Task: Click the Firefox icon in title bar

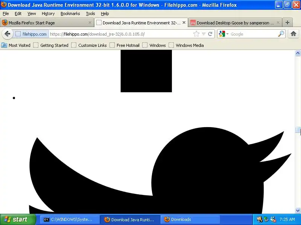Action: [x=4, y=4]
